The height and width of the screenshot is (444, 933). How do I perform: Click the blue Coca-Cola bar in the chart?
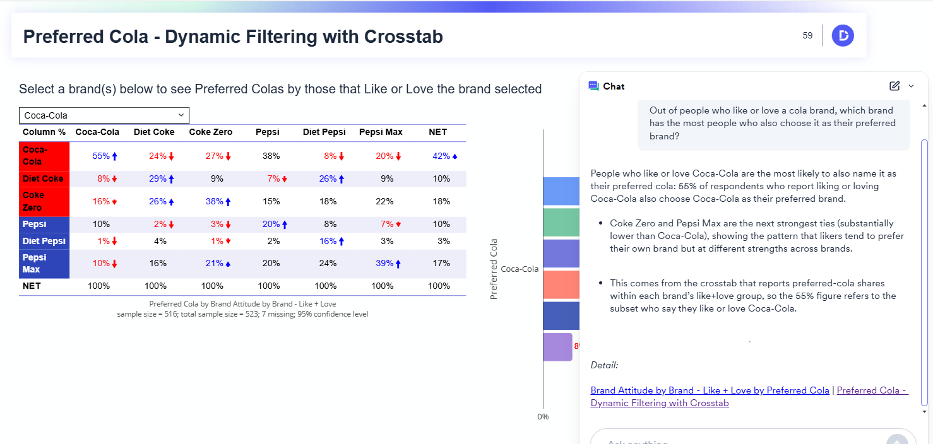(562, 190)
